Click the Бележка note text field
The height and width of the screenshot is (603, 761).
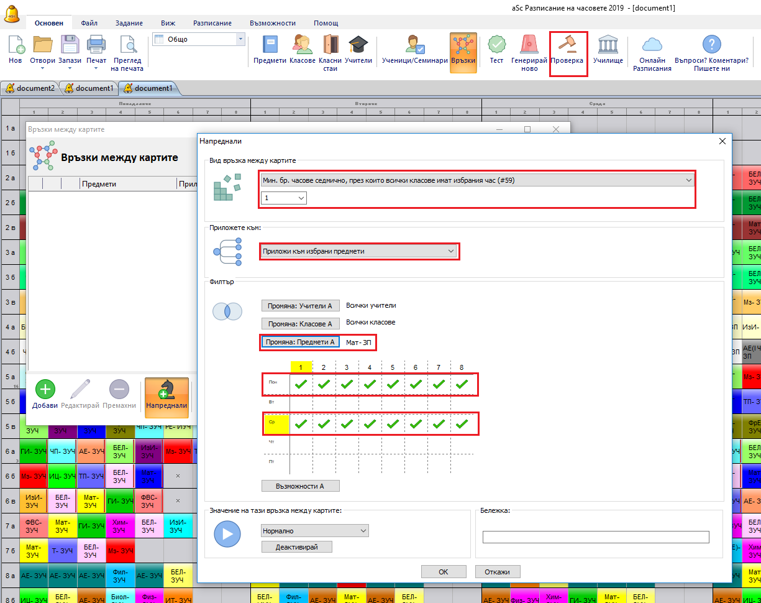click(595, 537)
